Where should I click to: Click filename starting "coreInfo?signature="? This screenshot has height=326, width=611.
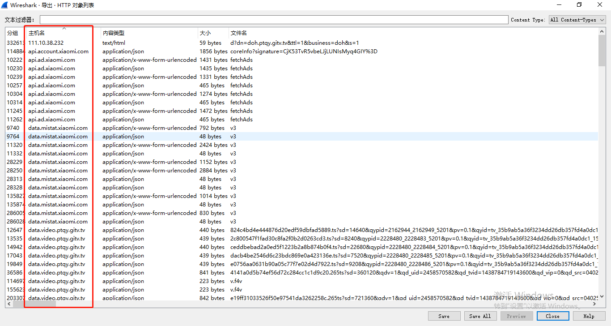point(304,51)
